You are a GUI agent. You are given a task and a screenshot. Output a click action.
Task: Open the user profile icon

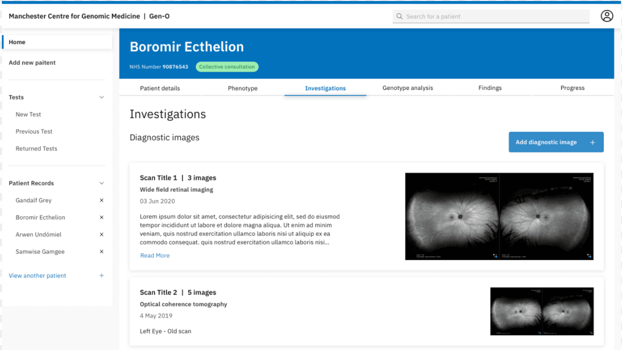click(x=607, y=16)
